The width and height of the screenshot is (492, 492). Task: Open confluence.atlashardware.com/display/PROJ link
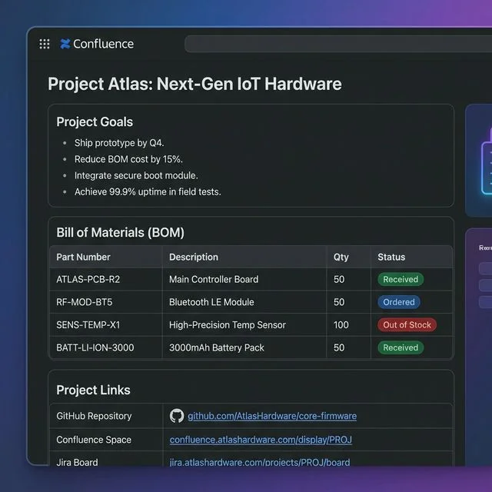261,440
